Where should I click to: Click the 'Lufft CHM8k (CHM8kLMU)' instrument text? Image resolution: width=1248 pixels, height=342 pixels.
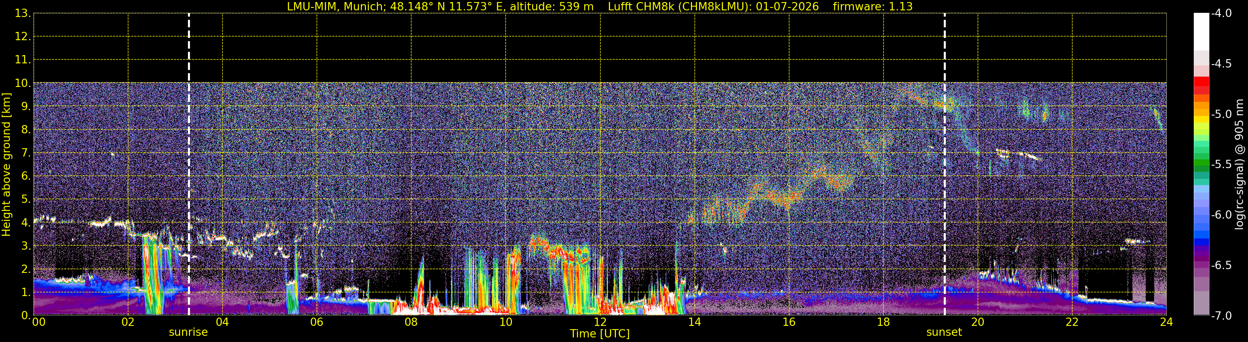click(x=679, y=7)
